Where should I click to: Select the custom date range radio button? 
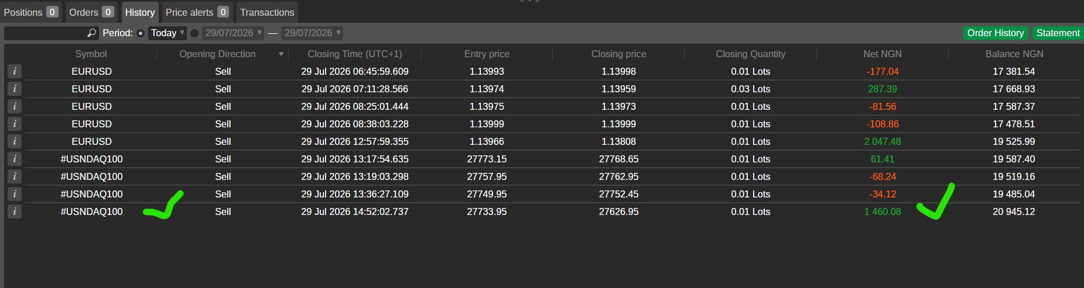click(194, 33)
